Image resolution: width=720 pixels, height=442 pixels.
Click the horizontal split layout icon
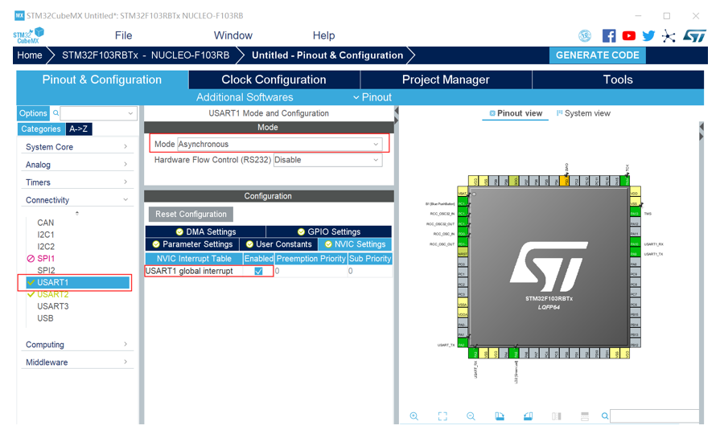pyautogui.click(x=585, y=415)
